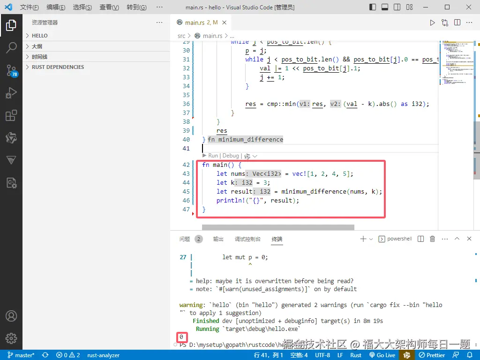Open notifications bell in status bar

(469, 355)
